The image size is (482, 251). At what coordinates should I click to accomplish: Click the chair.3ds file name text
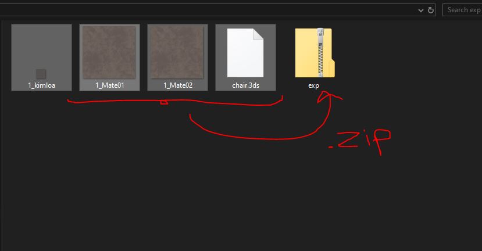pyautogui.click(x=245, y=85)
